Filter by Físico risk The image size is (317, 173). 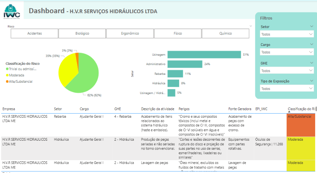pos(178,33)
